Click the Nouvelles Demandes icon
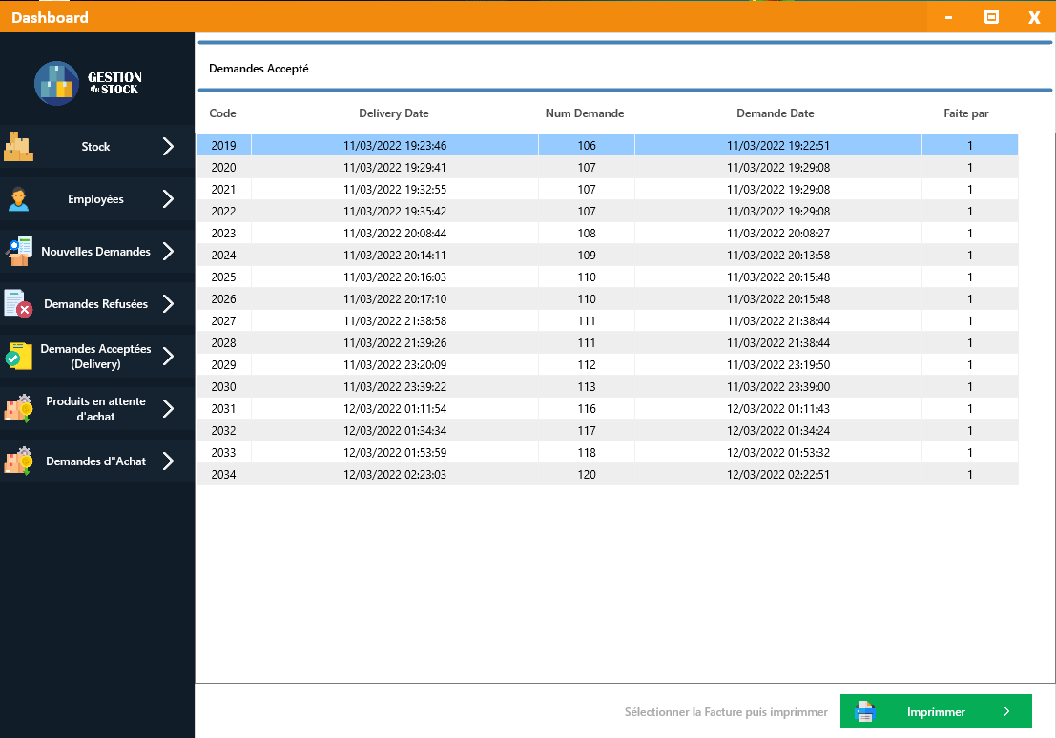This screenshot has height=738, width=1056. (19, 252)
